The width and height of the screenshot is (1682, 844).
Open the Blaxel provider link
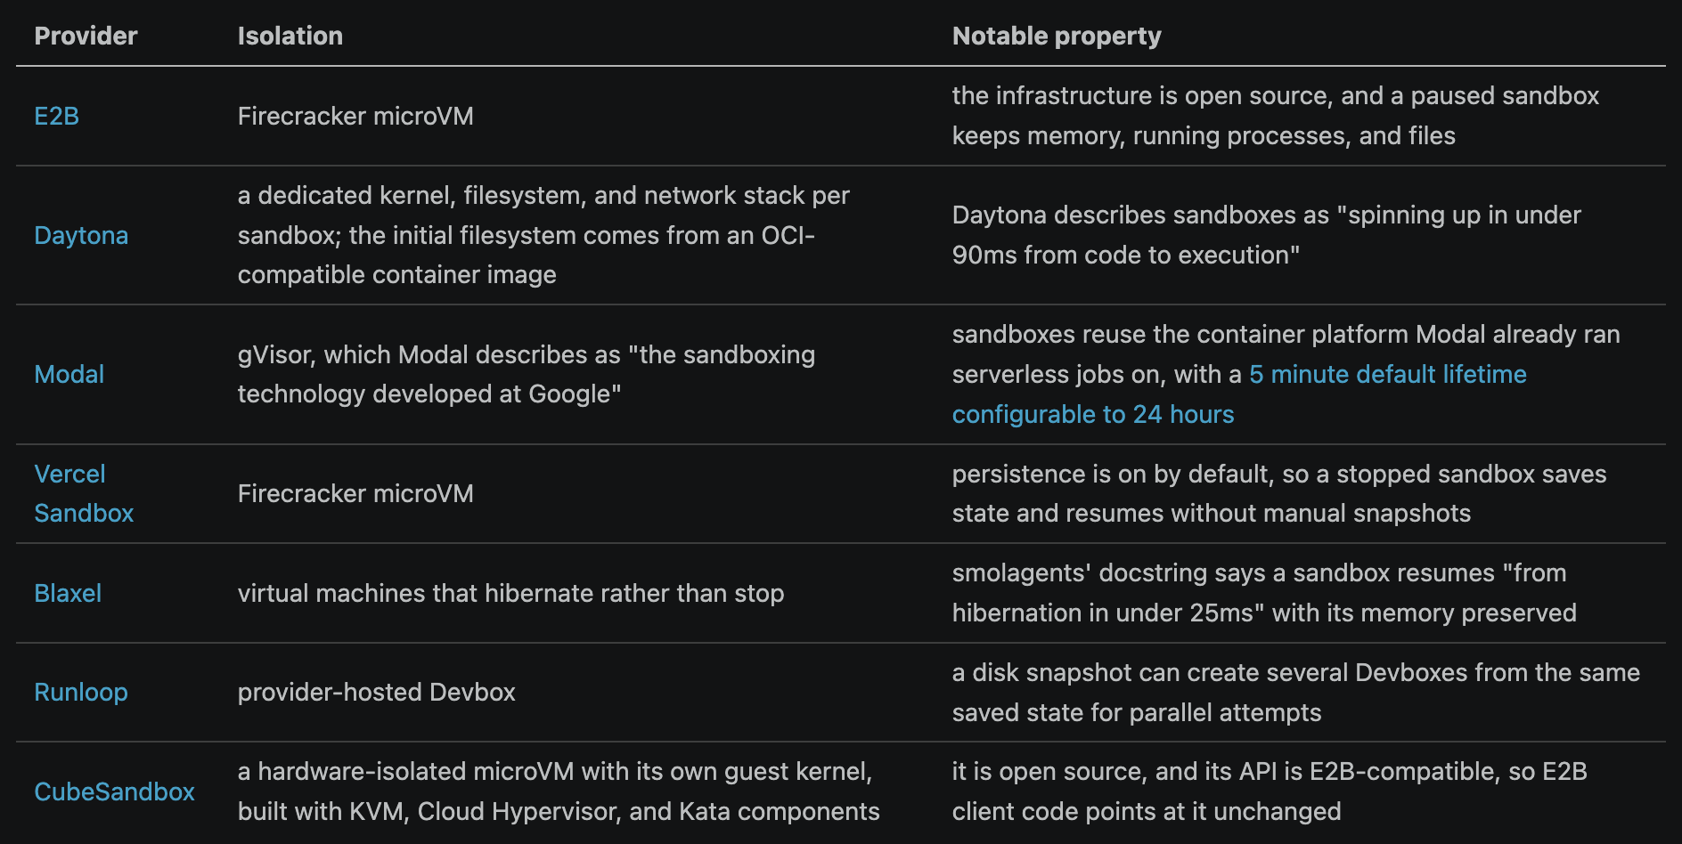pos(68,593)
